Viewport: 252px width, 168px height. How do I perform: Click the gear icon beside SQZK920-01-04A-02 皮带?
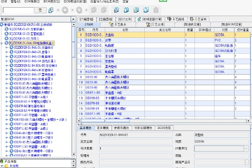(x=11, y=52)
